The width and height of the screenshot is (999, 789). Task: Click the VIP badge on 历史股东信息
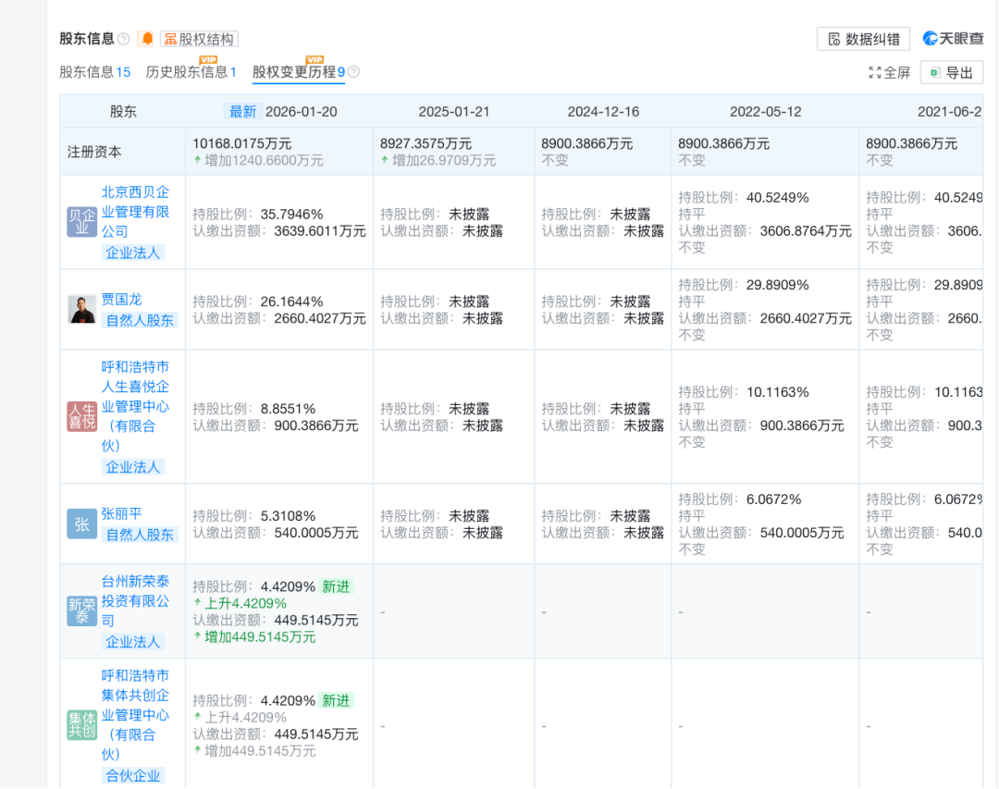[207, 58]
